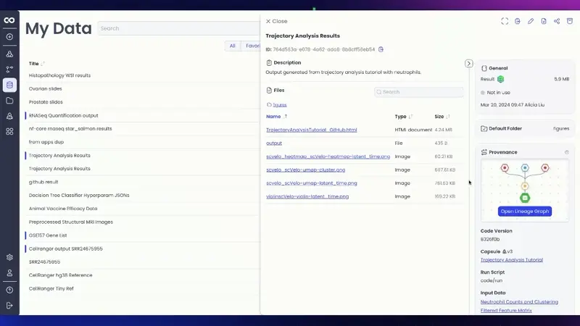Sort data assets by Title column
Screen dimensions: 580x326
(x=37, y=64)
